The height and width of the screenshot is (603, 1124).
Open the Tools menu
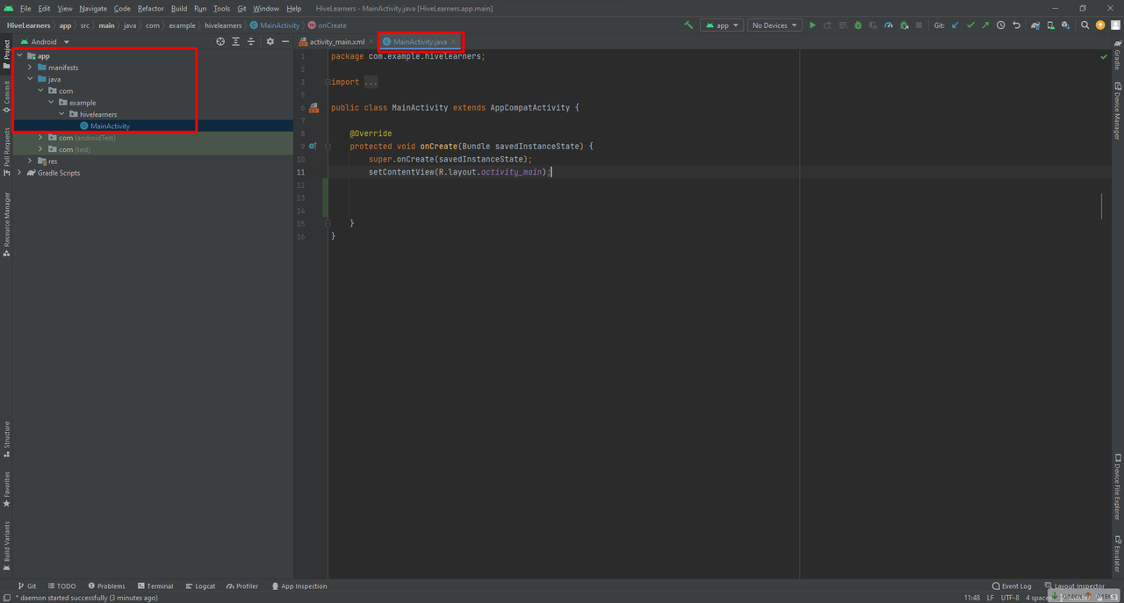[221, 8]
